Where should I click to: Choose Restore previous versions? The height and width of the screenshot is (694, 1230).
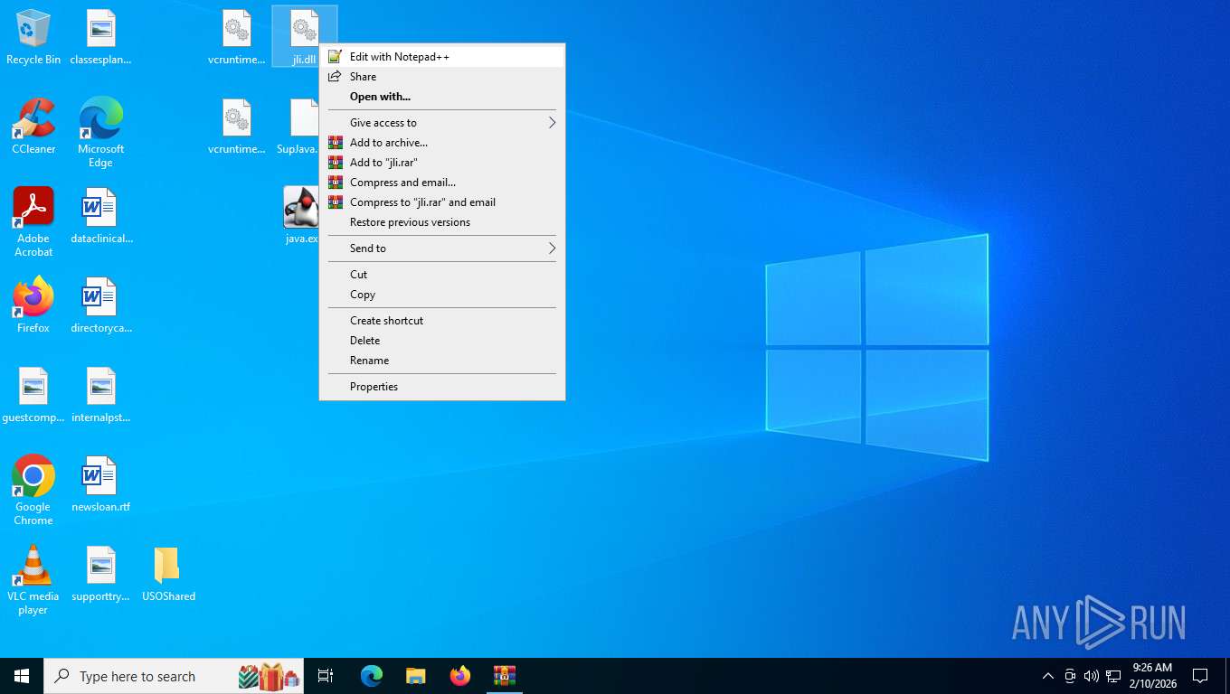[x=442, y=222]
